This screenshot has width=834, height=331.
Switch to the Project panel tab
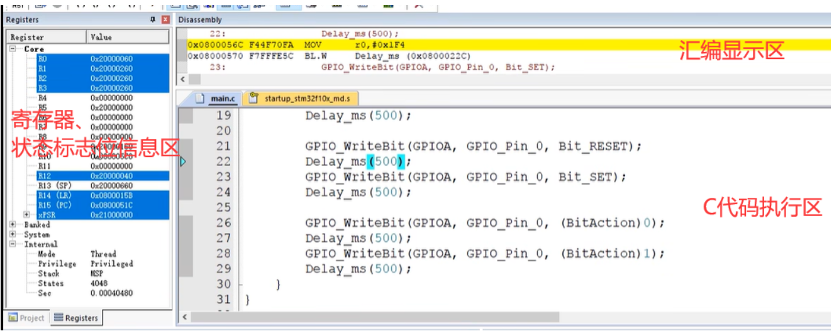(26, 318)
